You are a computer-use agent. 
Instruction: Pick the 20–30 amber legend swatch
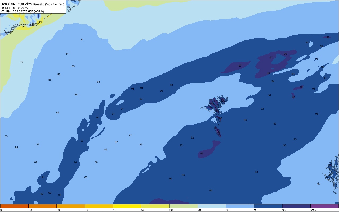pos(71,206)
